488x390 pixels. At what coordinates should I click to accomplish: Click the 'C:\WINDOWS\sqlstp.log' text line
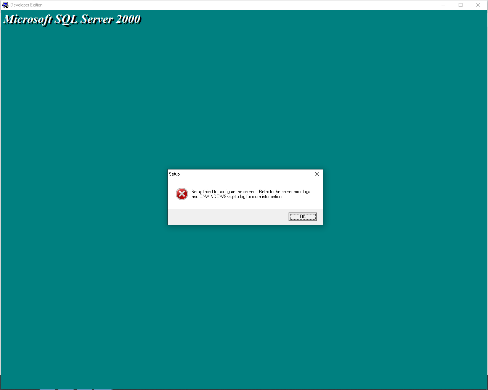tap(237, 197)
